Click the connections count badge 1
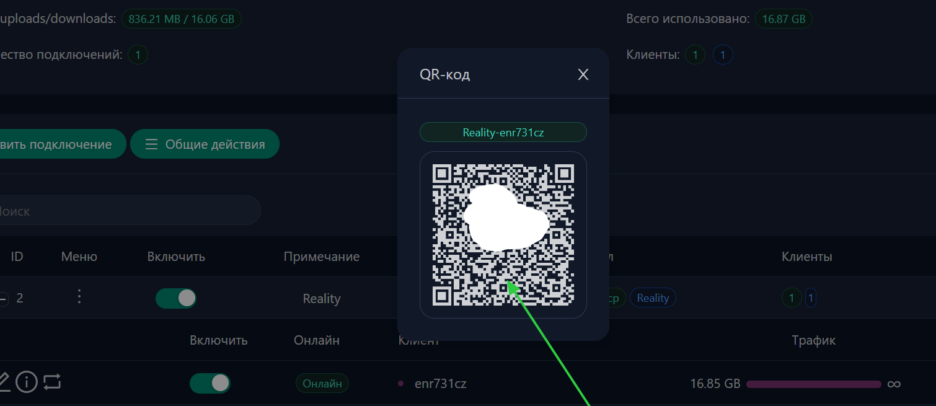 (x=138, y=55)
